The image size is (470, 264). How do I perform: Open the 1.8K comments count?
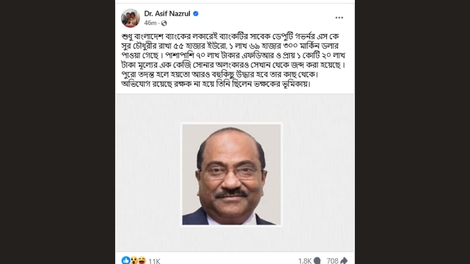[x=305, y=261]
